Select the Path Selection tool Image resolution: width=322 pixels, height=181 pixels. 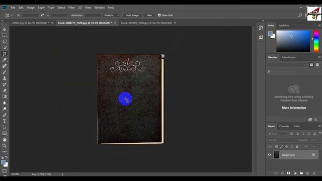click(5, 127)
